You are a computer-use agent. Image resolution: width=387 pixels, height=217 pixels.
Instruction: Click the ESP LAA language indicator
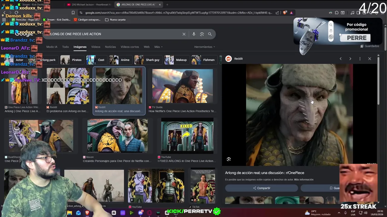pos(353,213)
